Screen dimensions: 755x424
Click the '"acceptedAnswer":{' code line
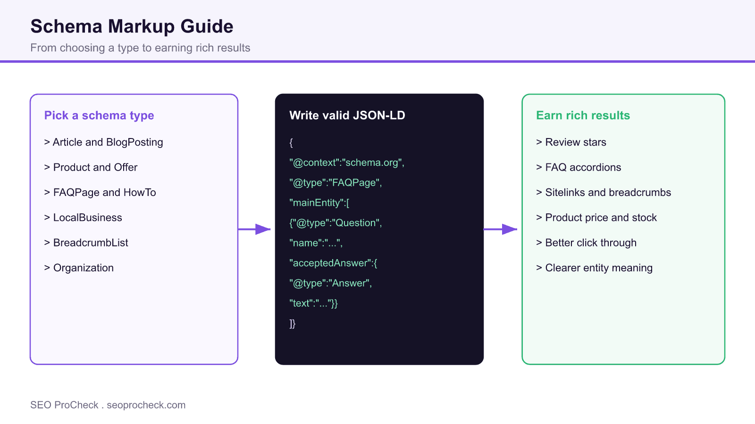coord(333,263)
